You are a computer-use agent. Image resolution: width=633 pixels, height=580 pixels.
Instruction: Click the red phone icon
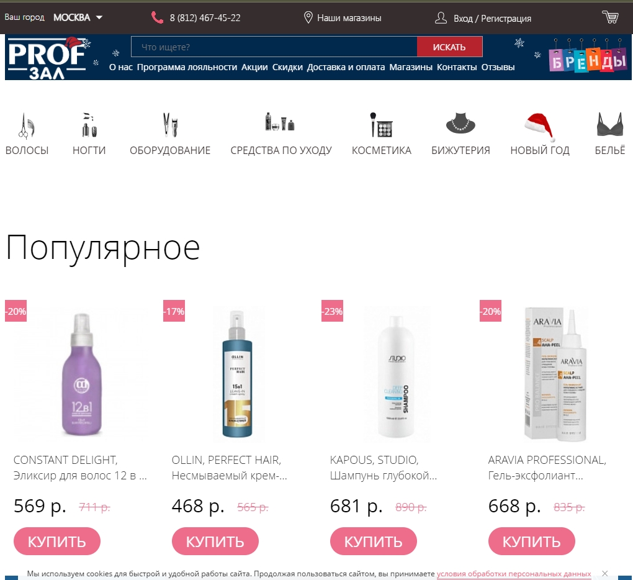click(x=157, y=17)
